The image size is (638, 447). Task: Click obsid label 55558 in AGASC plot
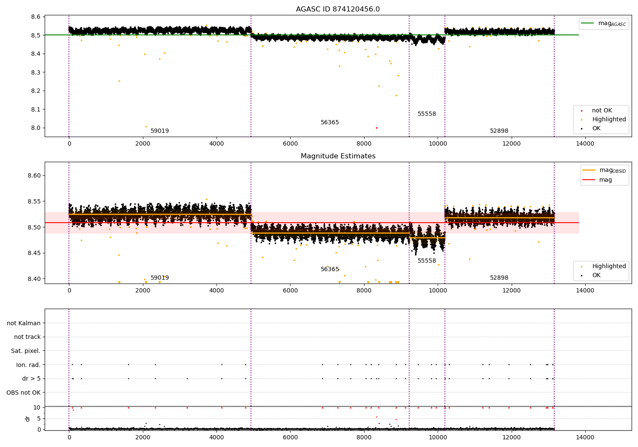427,114
